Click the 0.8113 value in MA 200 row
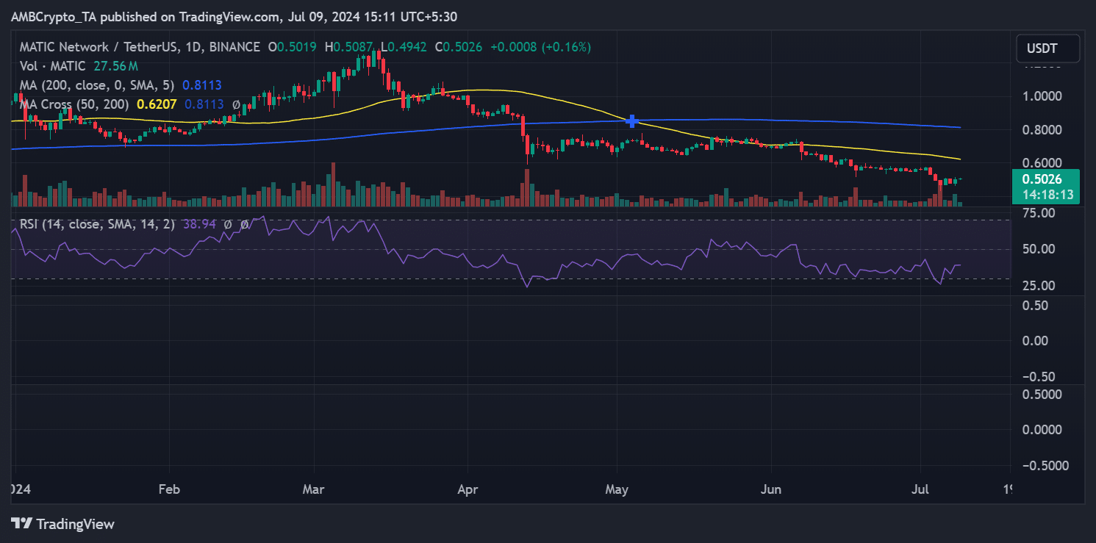 [202, 85]
